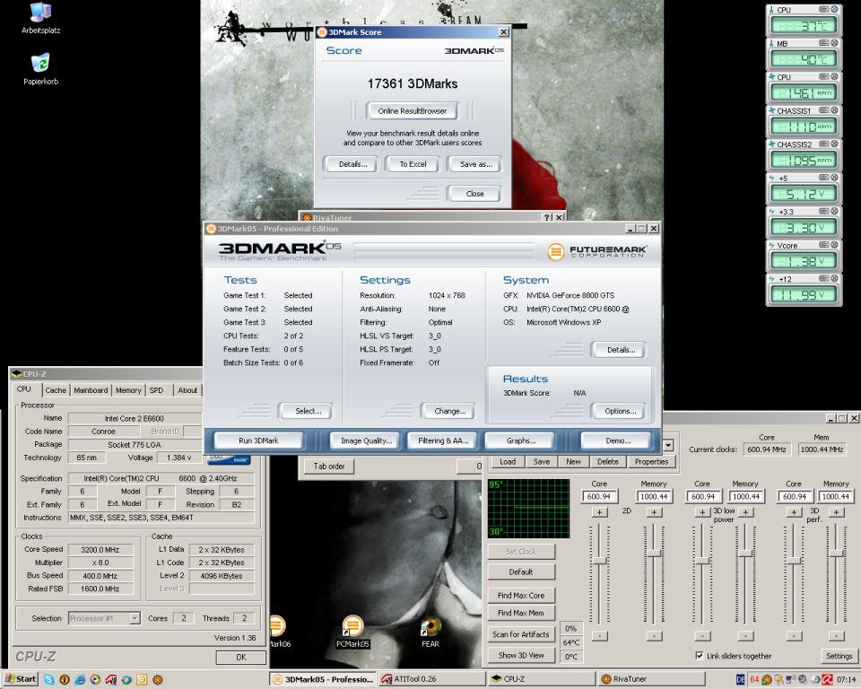Click Save as in the score dialog
861x689 pixels.
coord(475,164)
